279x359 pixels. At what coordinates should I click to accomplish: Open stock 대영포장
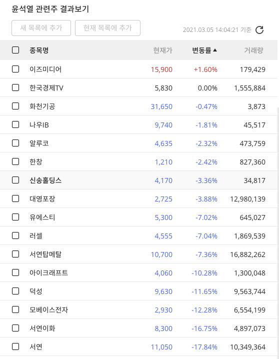(42, 198)
